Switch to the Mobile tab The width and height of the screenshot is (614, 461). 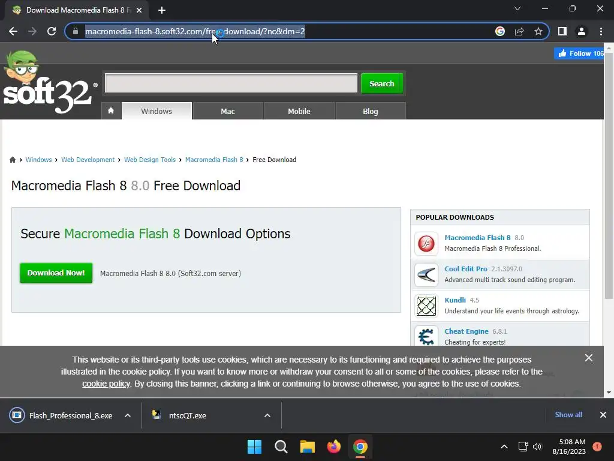pyautogui.click(x=299, y=111)
